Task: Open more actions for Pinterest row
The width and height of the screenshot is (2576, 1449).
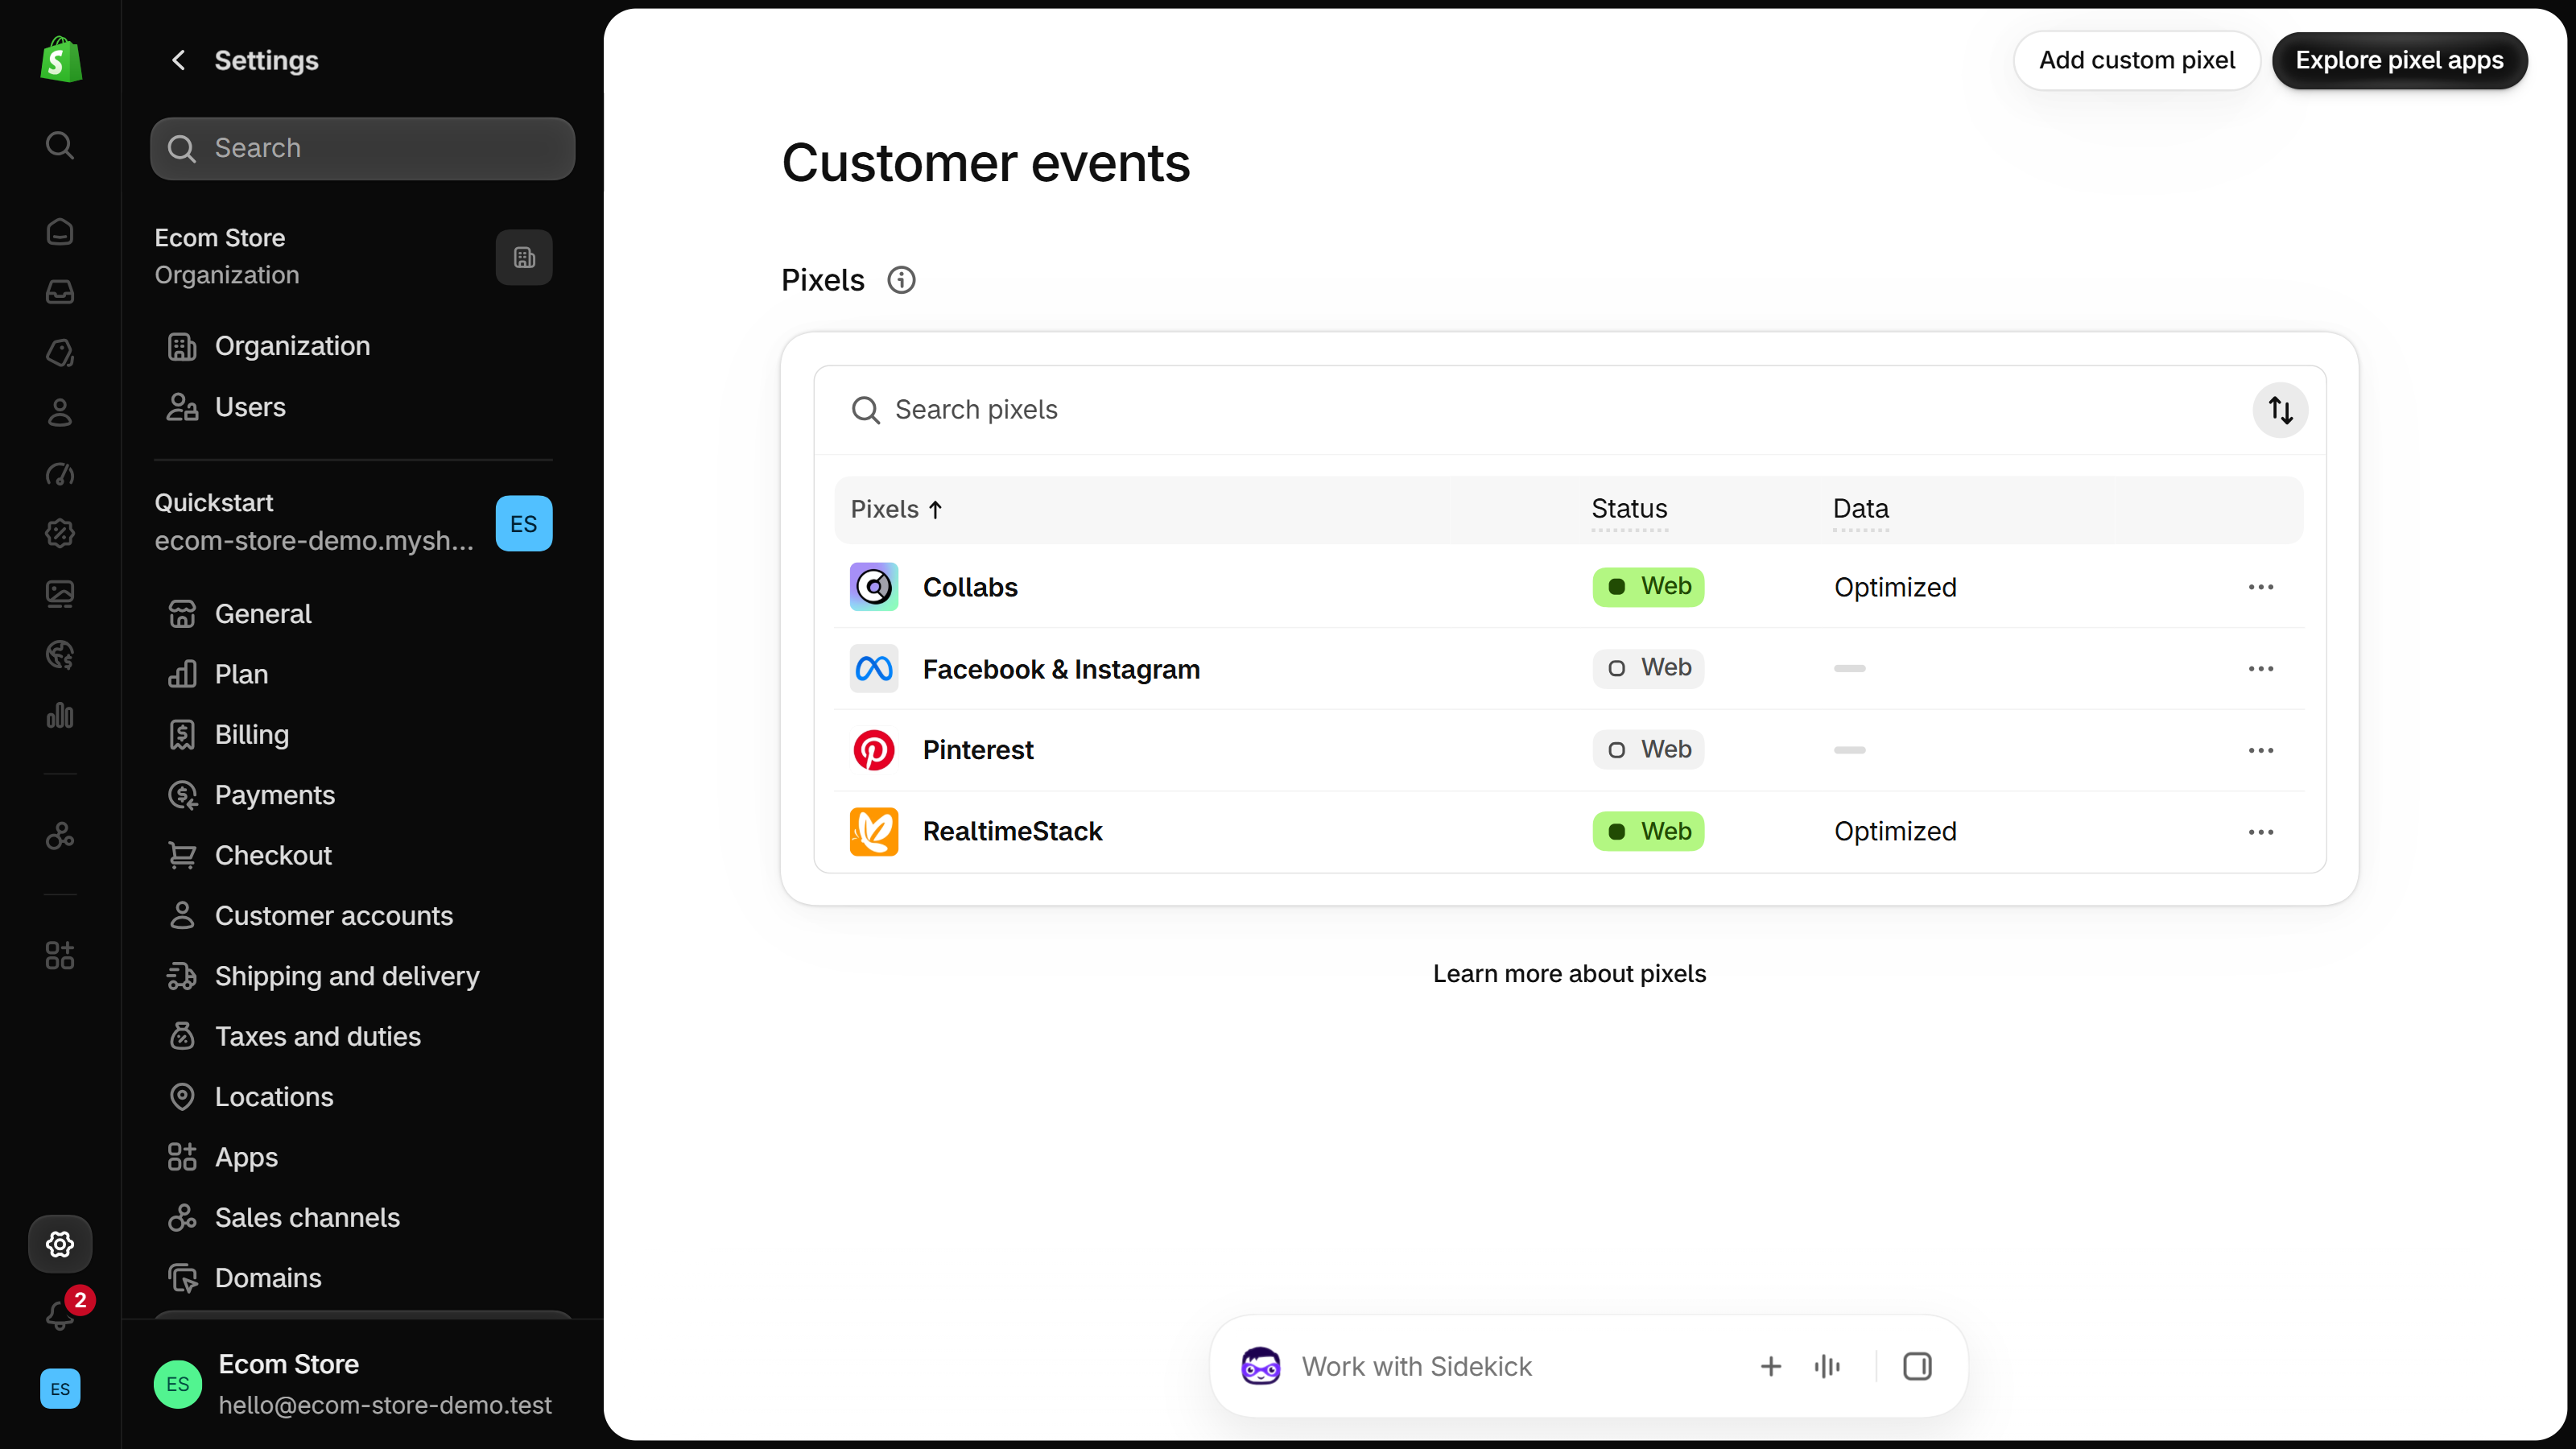Action: [x=2261, y=750]
